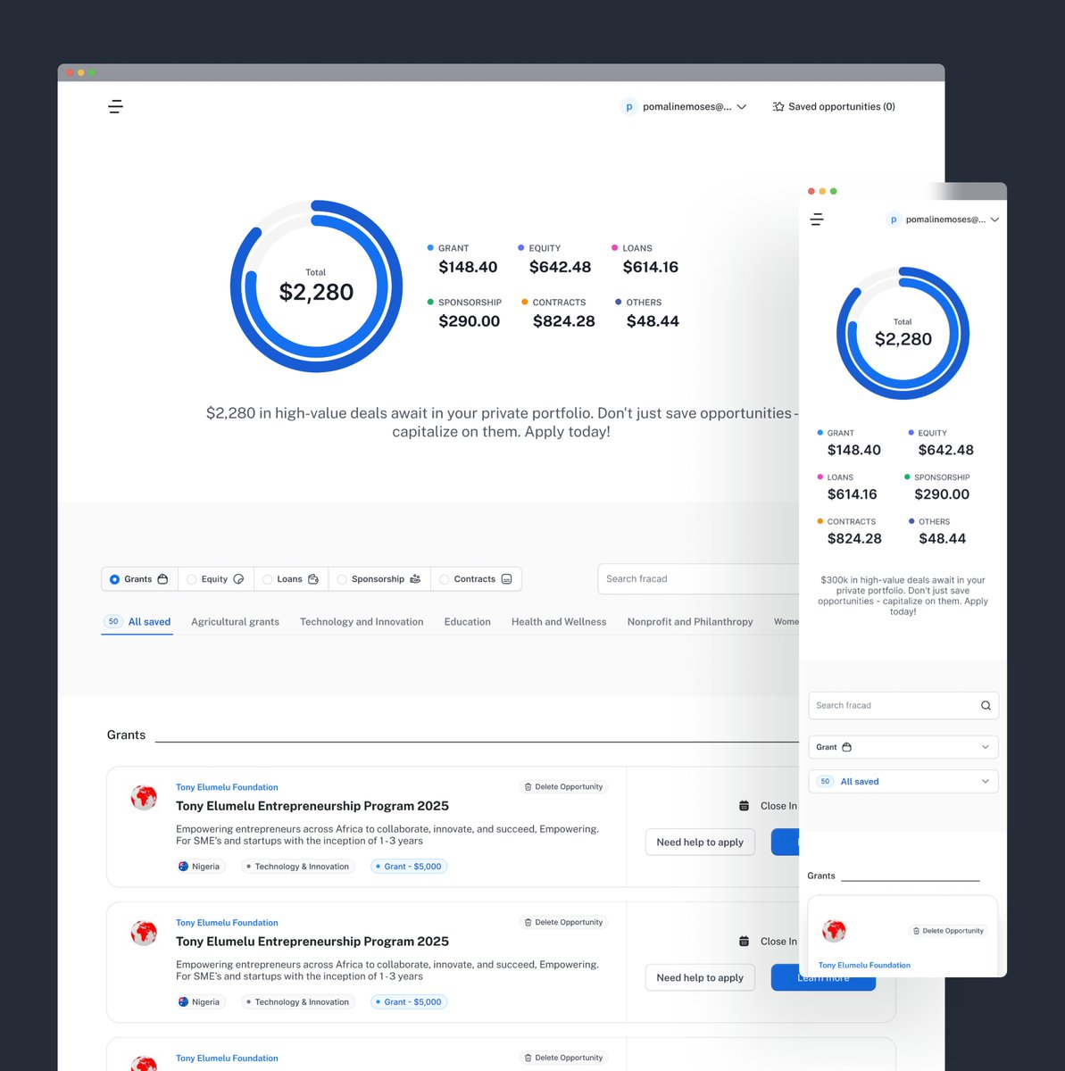This screenshot has height=1071, width=1065.
Task: Click the first card title Tony Elumelu Entrepreneurship Program 2025
Action: coord(312,806)
